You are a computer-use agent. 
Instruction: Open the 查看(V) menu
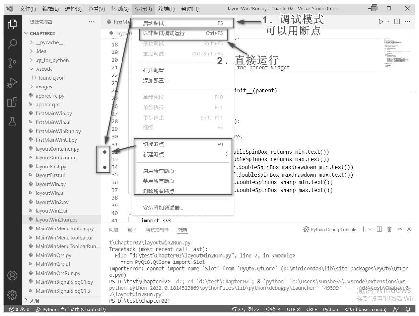pos(97,9)
